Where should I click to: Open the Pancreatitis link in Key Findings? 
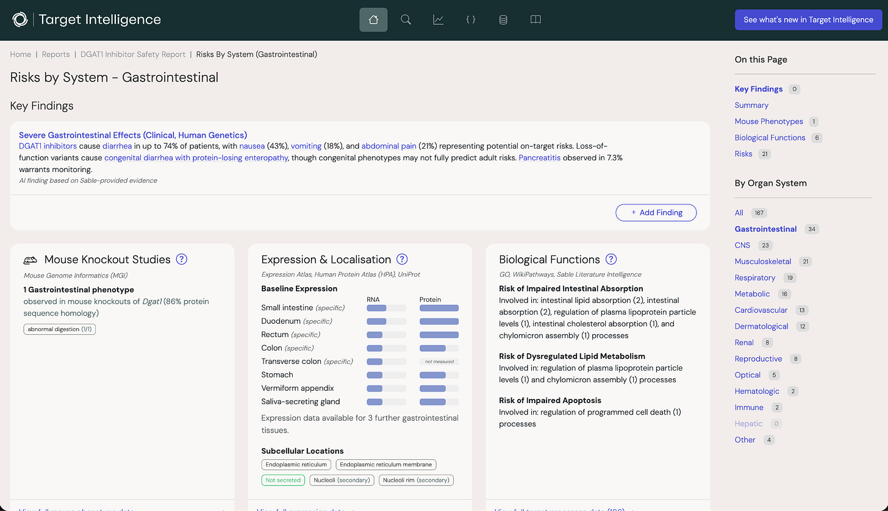[540, 158]
